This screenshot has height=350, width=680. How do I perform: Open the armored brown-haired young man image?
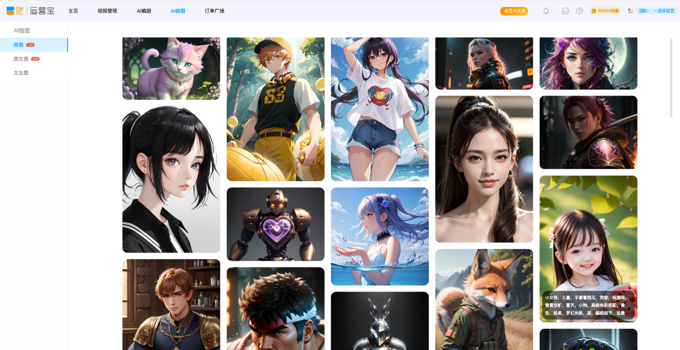click(171, 304)
